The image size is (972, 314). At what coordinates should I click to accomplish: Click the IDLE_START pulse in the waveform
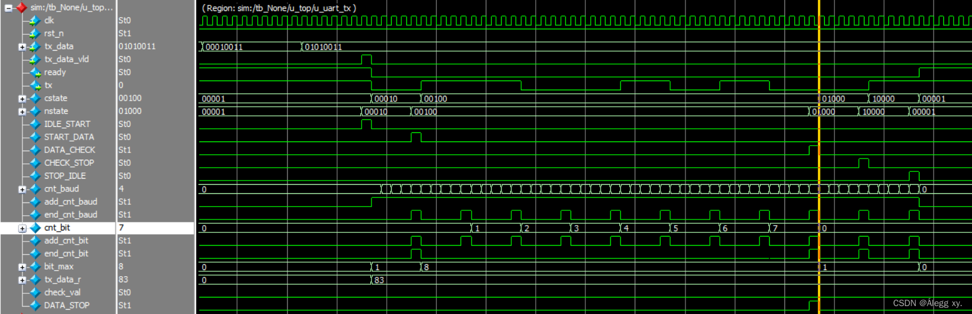click(366, 124)
